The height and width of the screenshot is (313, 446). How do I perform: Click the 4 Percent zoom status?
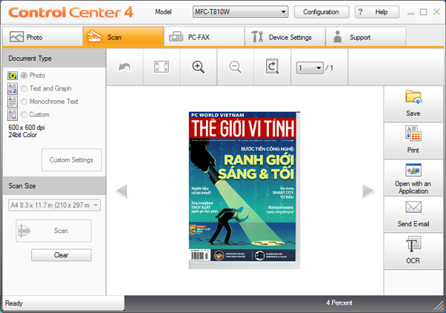(339, 303)
